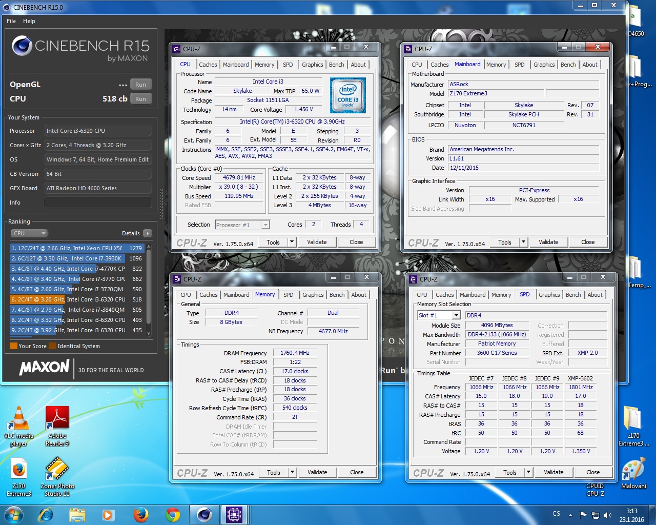The width and height of the screenshot is (656, 525).
Task: Open media player taskbar icon
Action: coord(108,515)
